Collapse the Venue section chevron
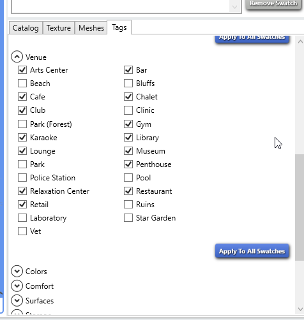Screen dimensions: 304x320 [17, 57]
